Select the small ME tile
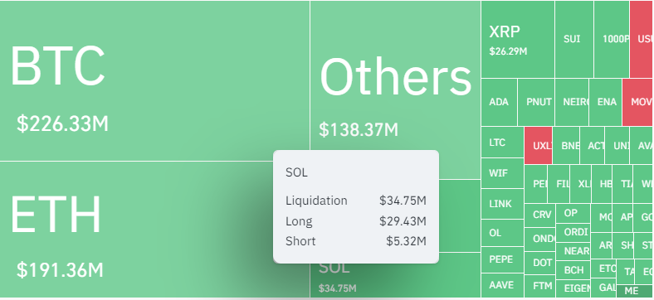The height and width of the screenshot is (300, 654). (634, 291)
